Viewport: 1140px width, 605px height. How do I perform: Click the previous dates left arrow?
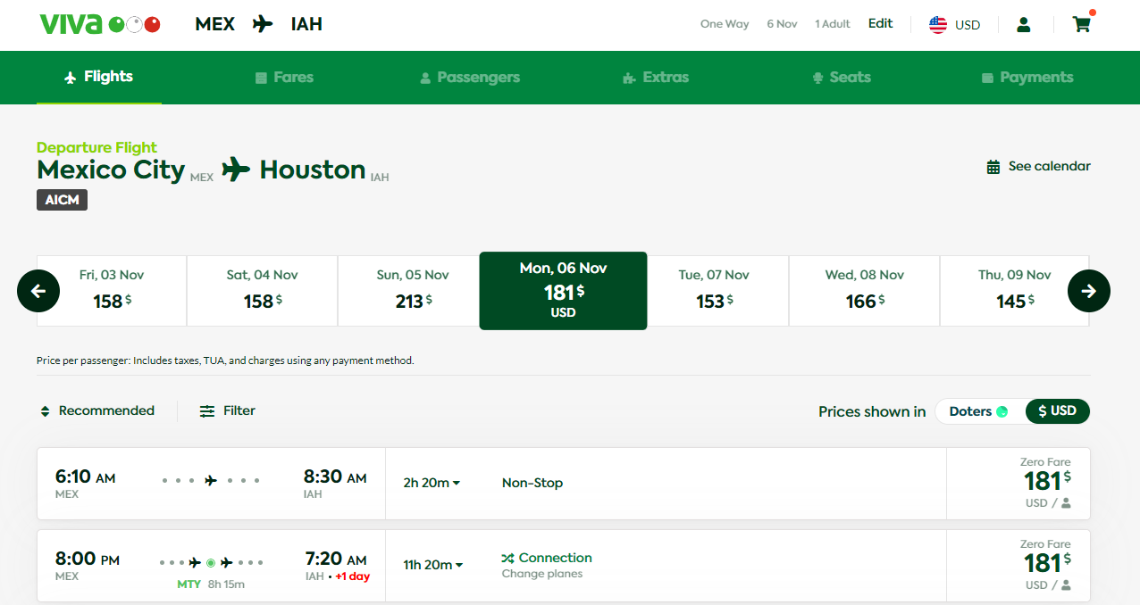click(38, 291)
